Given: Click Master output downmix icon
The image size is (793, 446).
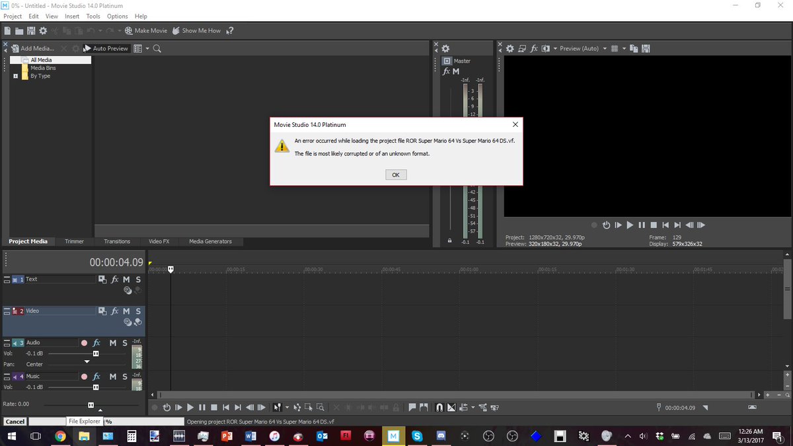Looking at the screenshot, I should click(x=446, y=61).
